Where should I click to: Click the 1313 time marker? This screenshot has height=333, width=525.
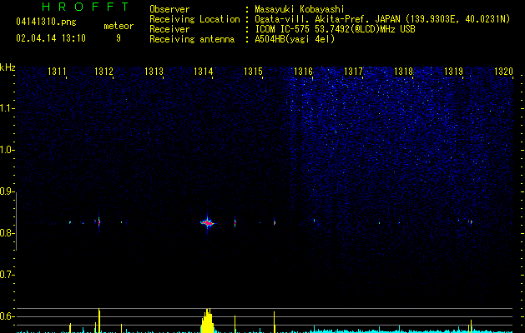click(154, 72)
